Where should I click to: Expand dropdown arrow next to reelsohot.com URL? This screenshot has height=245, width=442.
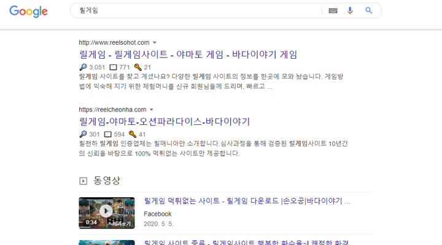point(155,43)
